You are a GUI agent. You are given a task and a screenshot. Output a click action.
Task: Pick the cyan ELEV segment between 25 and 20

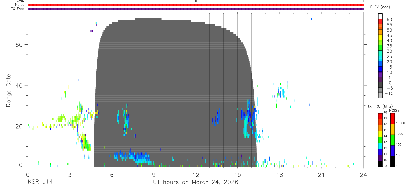coord(380,58)
